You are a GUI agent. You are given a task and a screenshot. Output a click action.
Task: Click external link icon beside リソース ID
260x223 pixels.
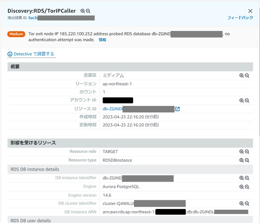177,109
